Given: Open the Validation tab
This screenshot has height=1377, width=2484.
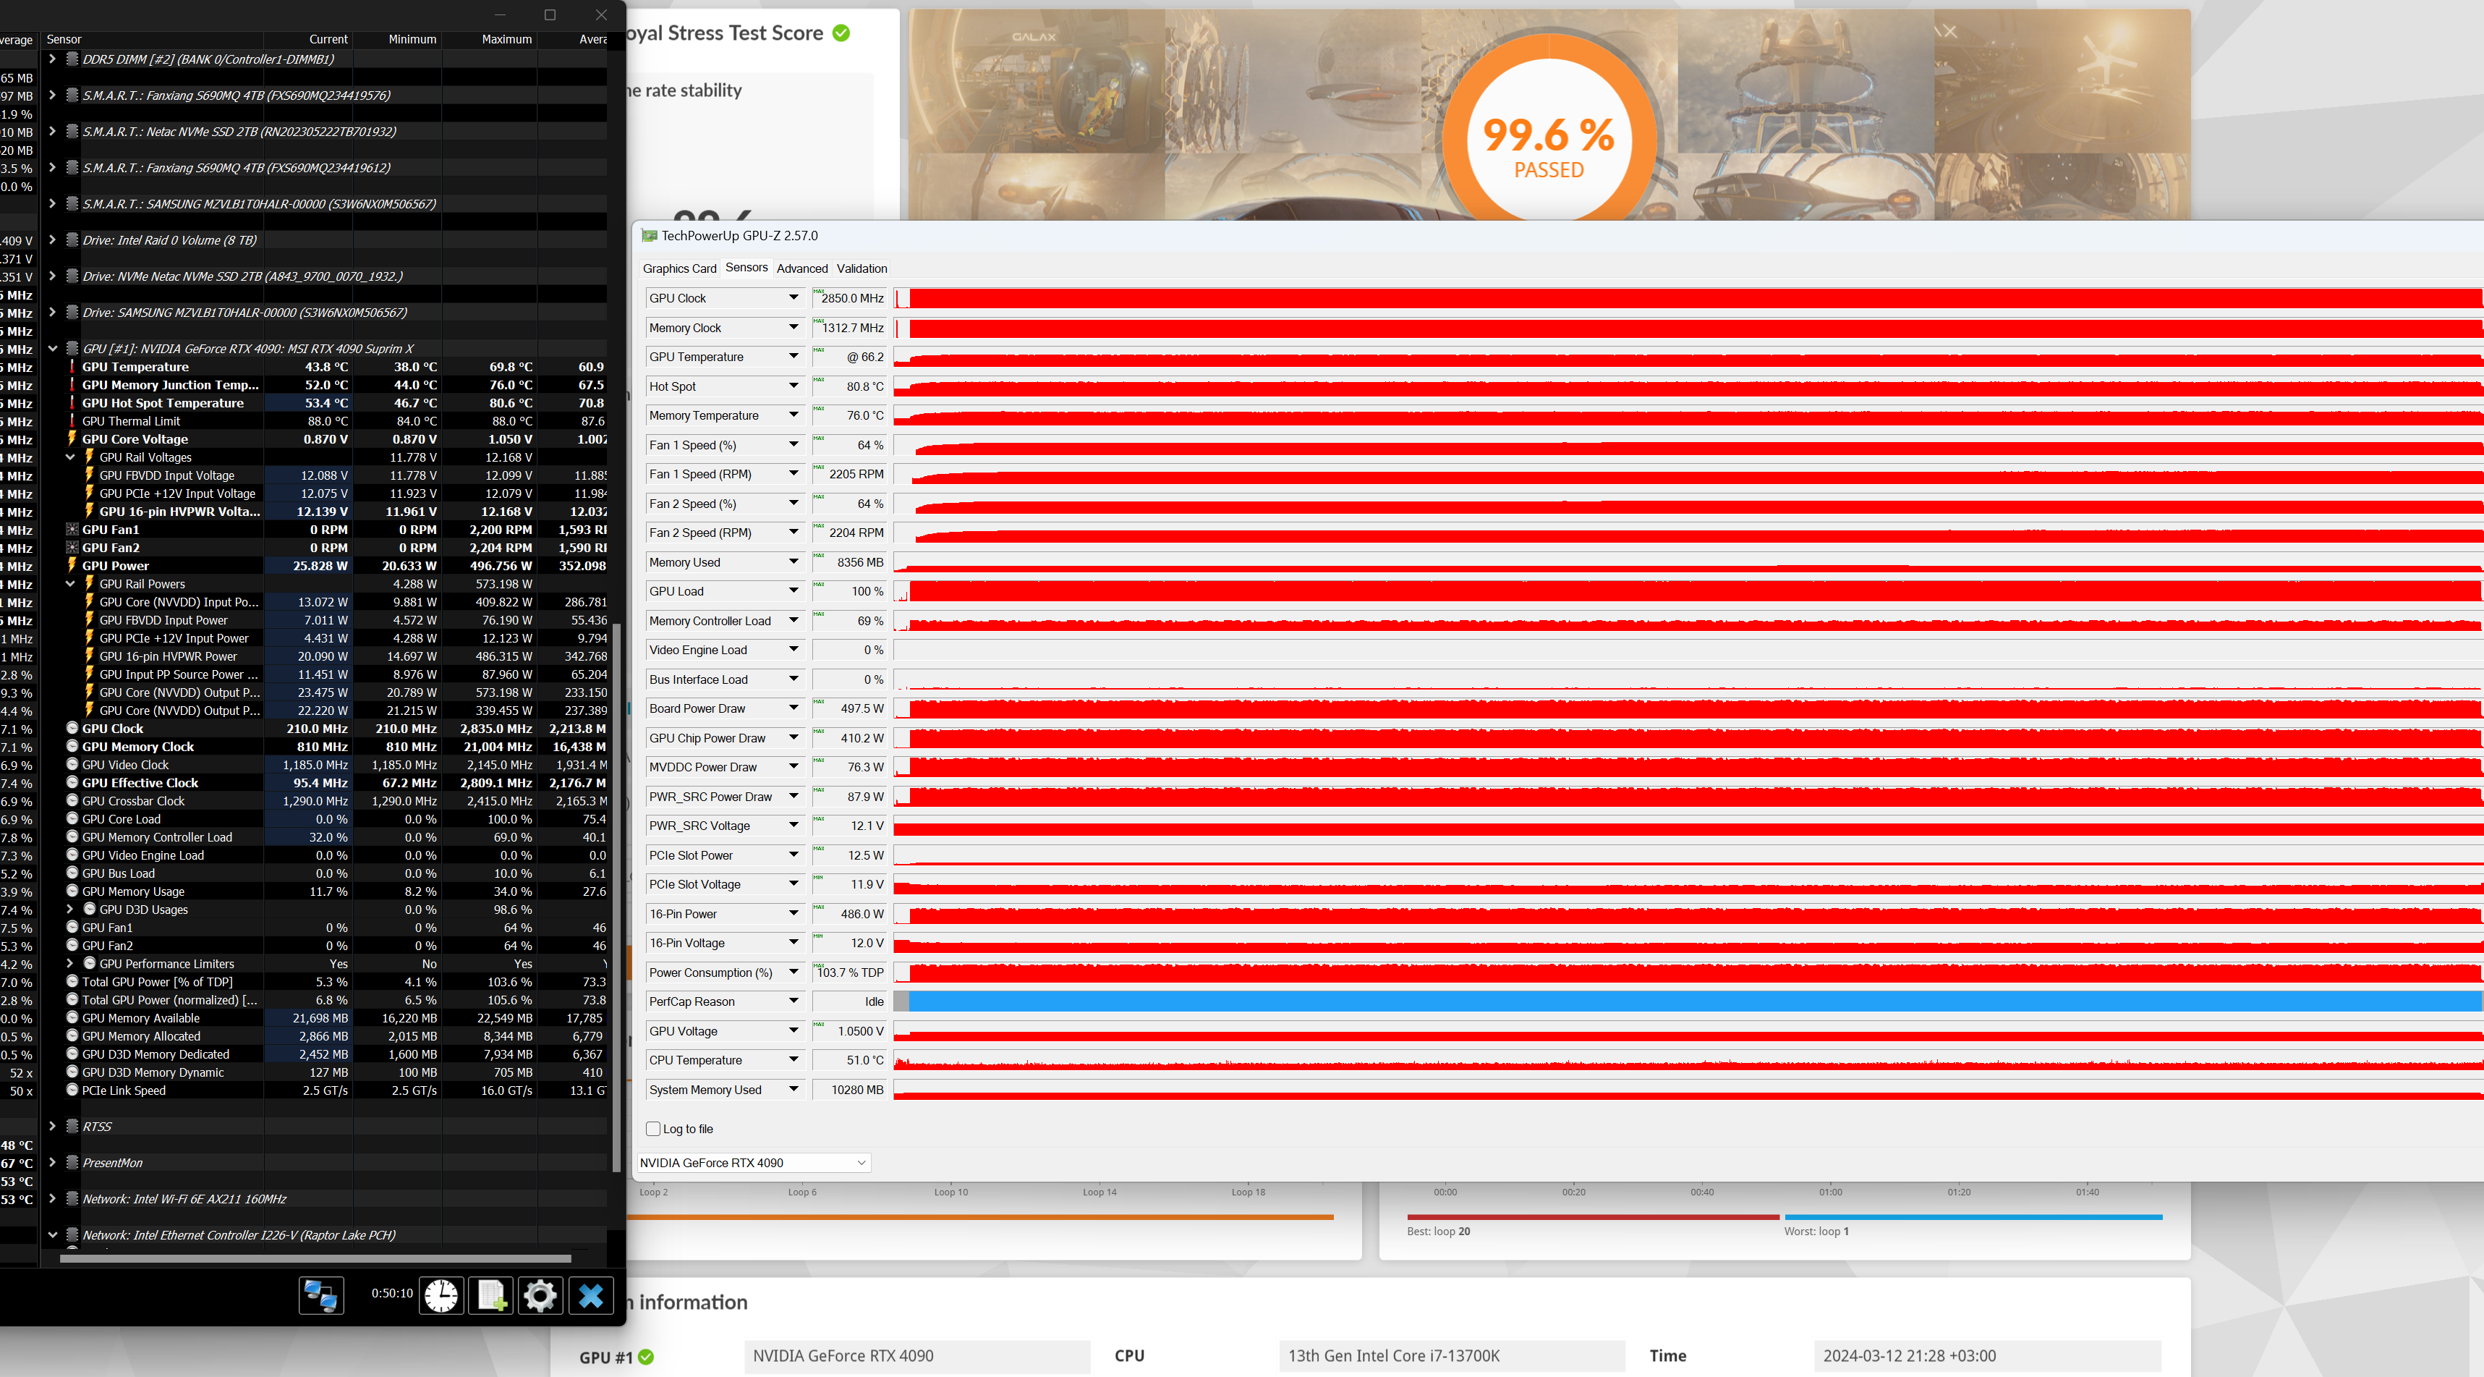Looking at the screenshot, I should pos(861,268).
